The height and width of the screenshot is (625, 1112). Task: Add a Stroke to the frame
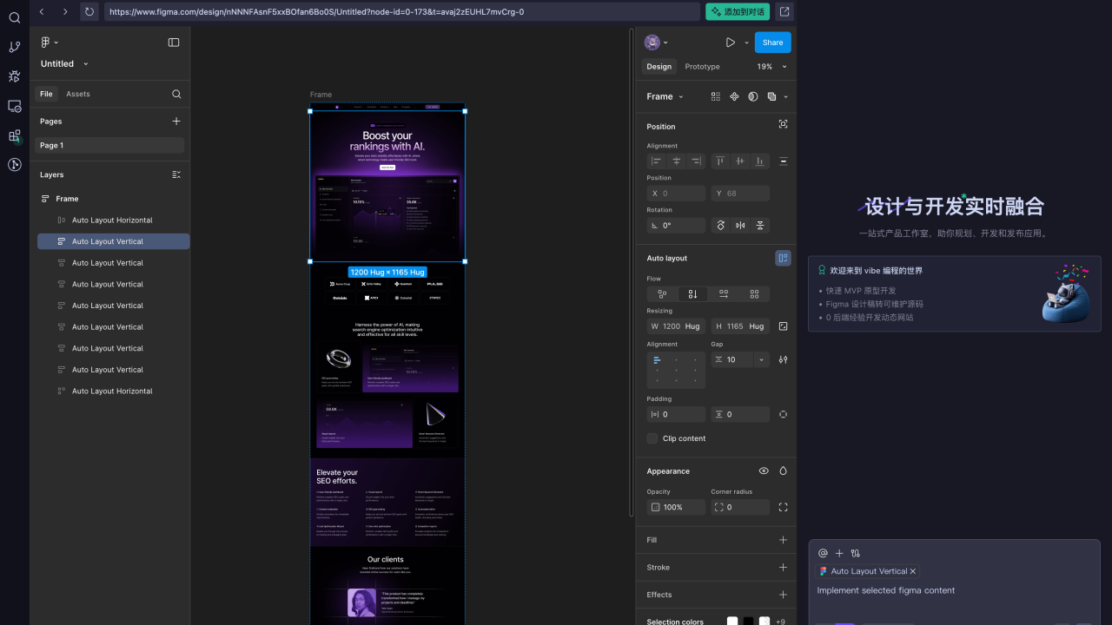[783, 568]
